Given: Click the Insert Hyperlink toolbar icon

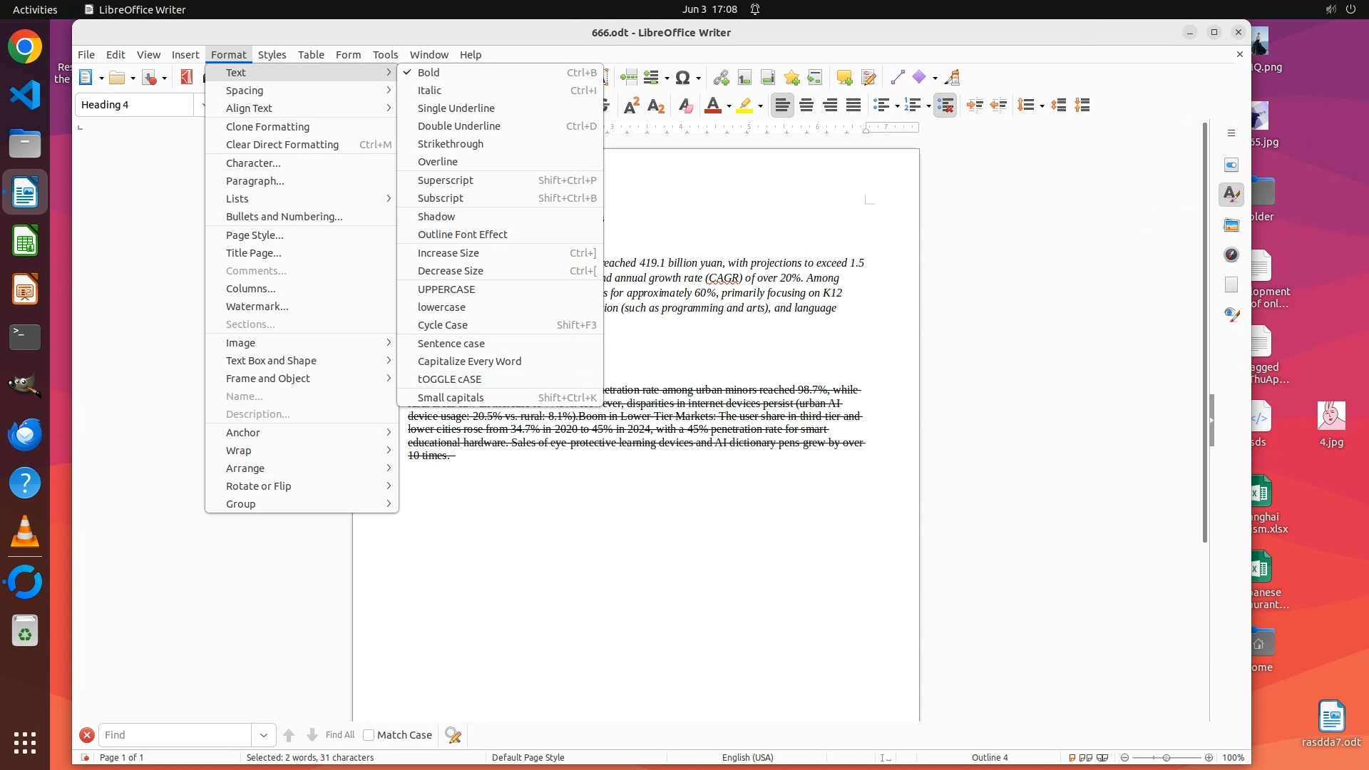Looking at the screenshot, I should [x=721, y=78].
